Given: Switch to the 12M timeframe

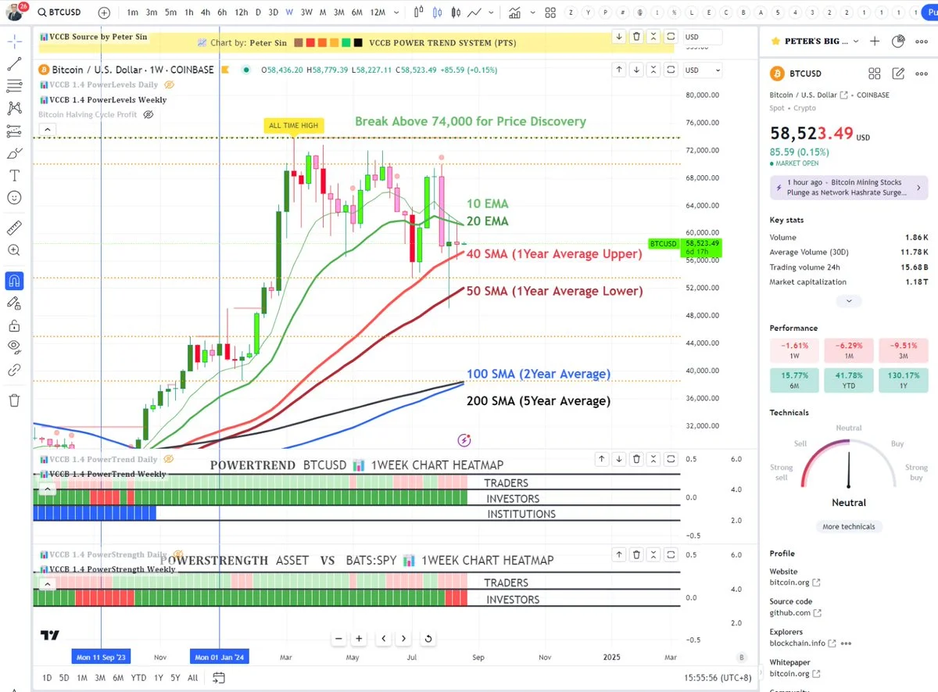Looking at the screenshot, I should coord(377,13).
